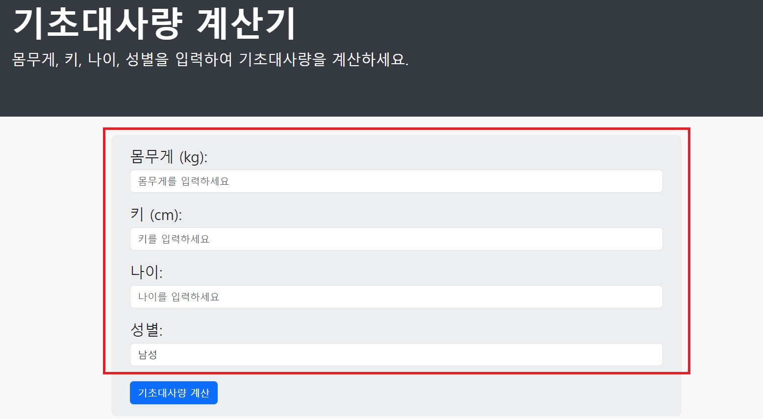Click the subtitle text under the title
763x419 pixels.
tap(211, 60)
